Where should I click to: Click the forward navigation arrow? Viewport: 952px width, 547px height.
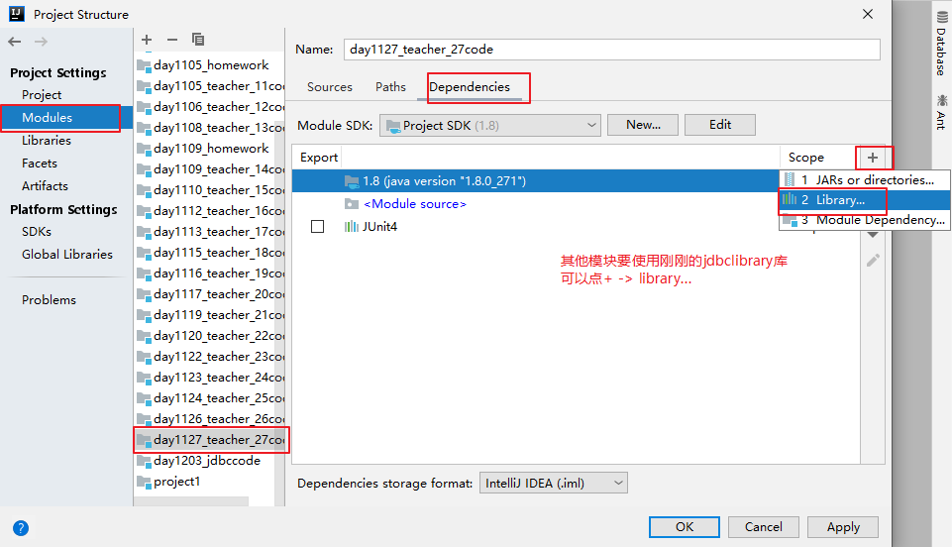point(41,42)
